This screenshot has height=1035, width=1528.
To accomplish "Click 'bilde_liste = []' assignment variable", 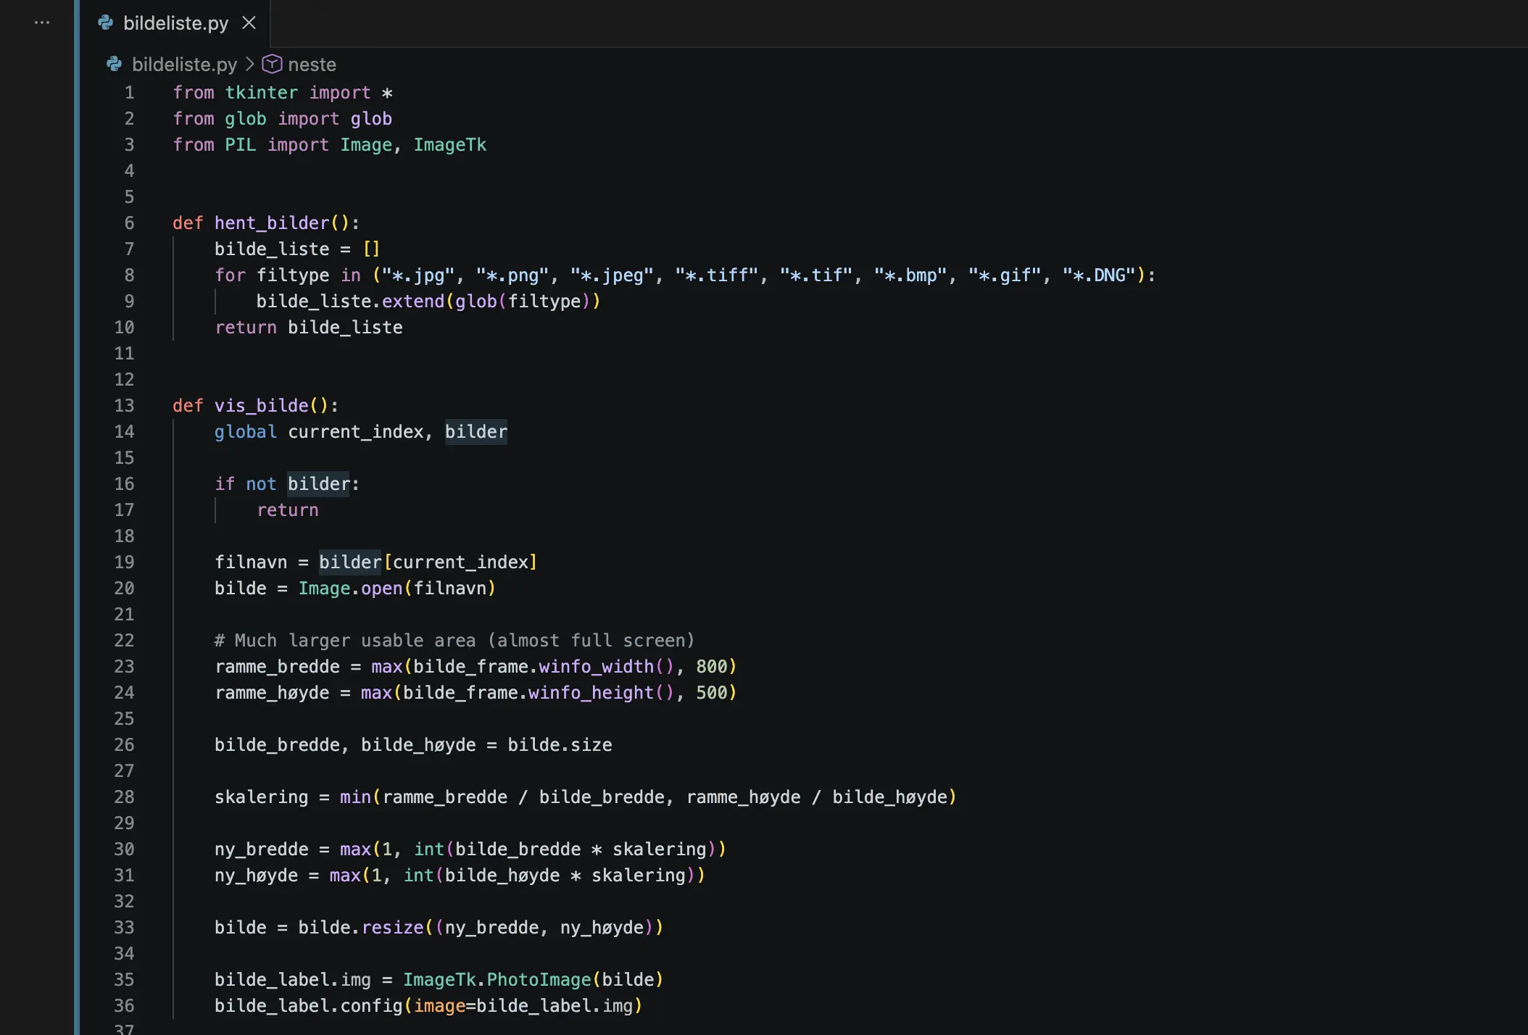I will click(272, 249).
